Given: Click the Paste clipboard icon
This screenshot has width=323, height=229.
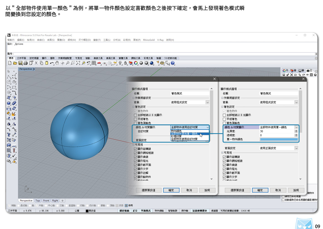Looking at the screenshot, I should [x=47, y=63].
